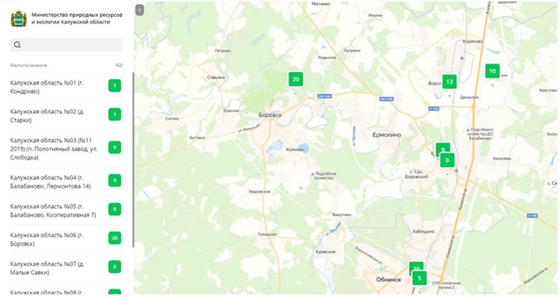
Task: Select map marker 20 near Боровск
Action: 295,79
